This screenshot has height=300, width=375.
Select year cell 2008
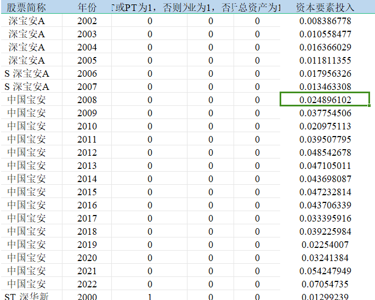click(87, 100)
